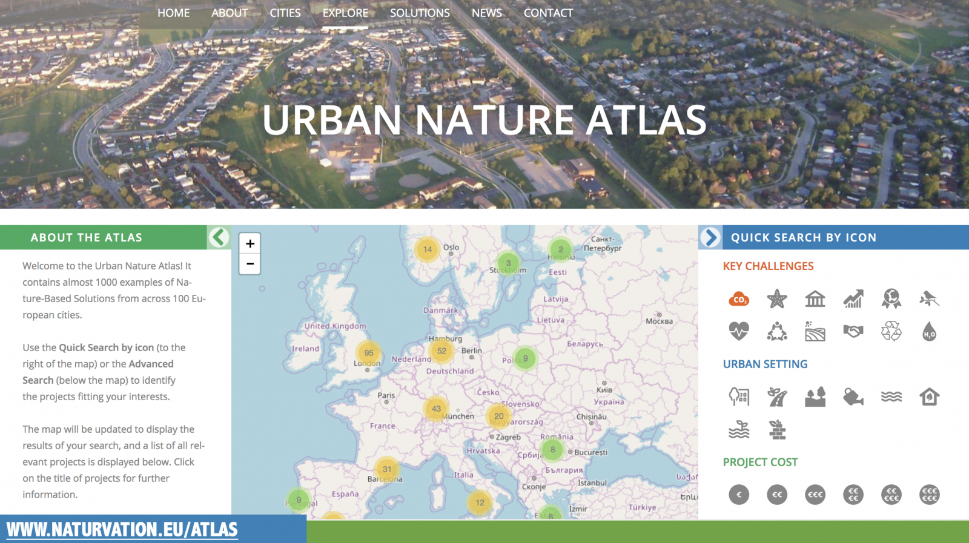Viewport: 969px width, 543px height.
Task: Open the 8 cluster in Romania
Action: pyautogui.click(x=552, y=450)
